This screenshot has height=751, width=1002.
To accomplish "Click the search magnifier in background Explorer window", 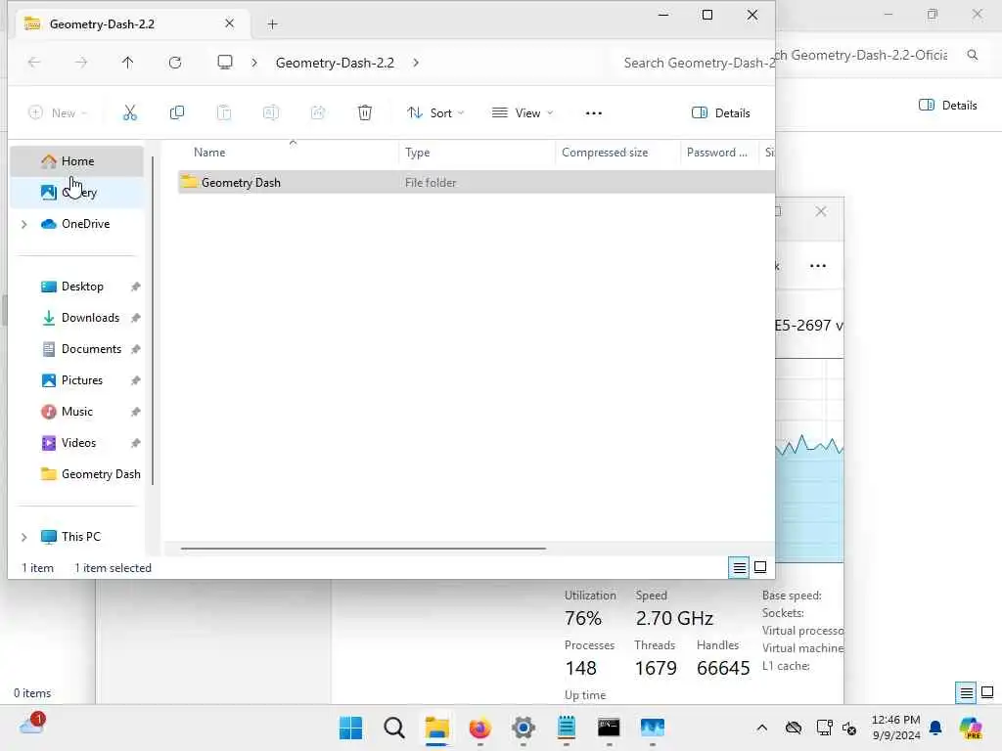I will (973, 55).
